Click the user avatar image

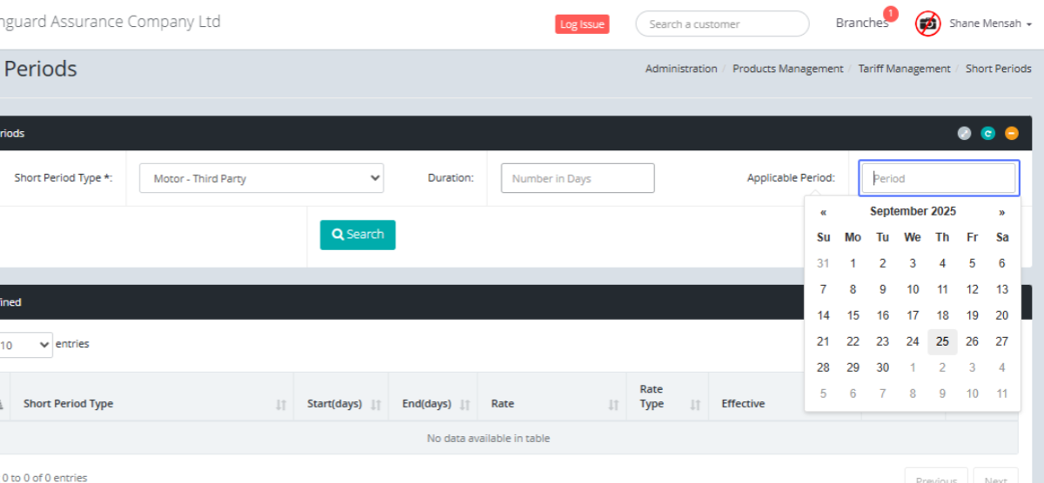point(928,23)
